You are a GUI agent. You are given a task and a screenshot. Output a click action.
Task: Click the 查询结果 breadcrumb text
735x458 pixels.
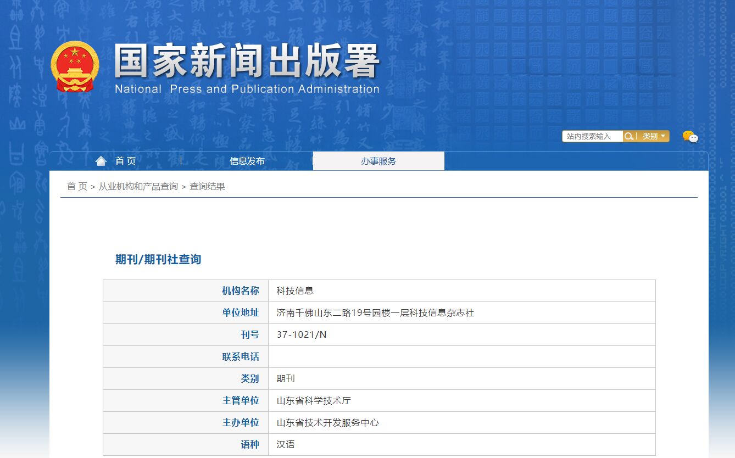(x=207, y=186)
